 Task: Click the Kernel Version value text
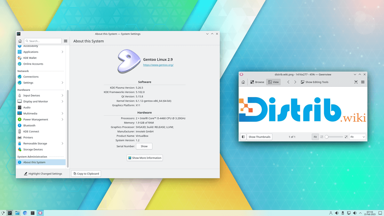[154, 101]
